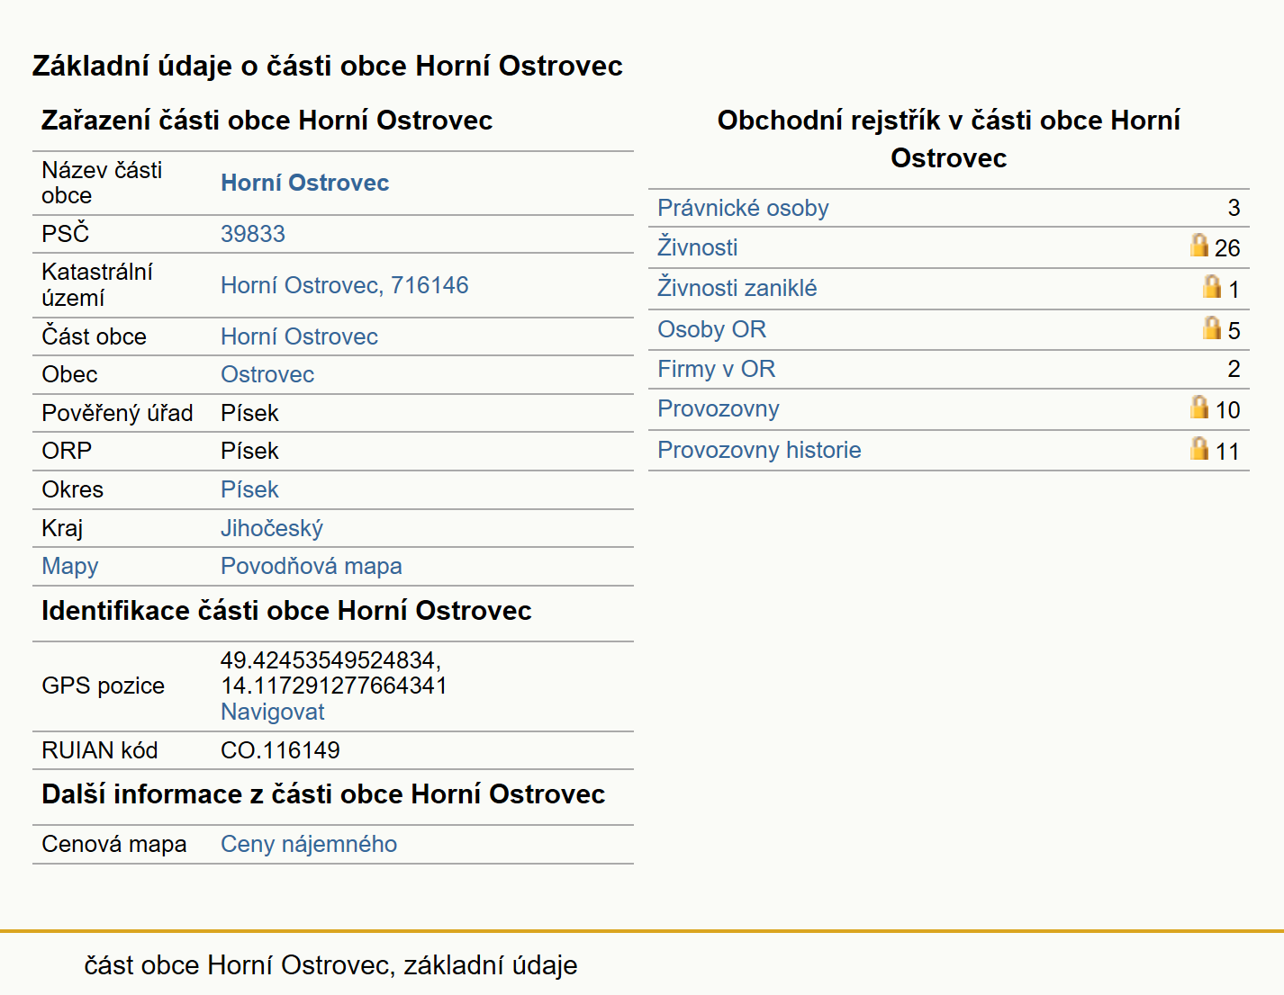Click the ORP row label
1284x995 pixels.
pyautogui.click(x=67, y=451)
